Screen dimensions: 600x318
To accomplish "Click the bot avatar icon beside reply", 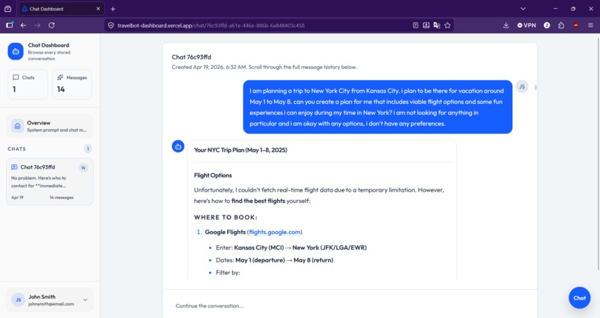I will point(178,146).
